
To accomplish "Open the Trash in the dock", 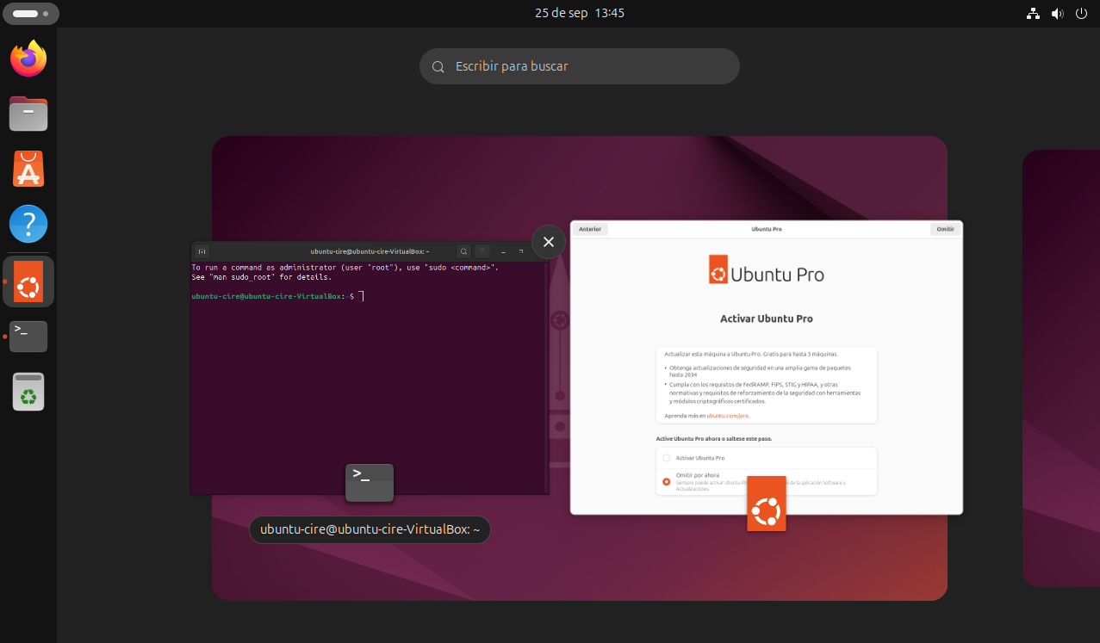I will pos(28,392).
